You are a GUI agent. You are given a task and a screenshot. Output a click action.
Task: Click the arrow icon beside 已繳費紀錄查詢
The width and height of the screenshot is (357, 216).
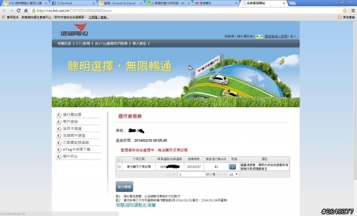coord(59,142)
